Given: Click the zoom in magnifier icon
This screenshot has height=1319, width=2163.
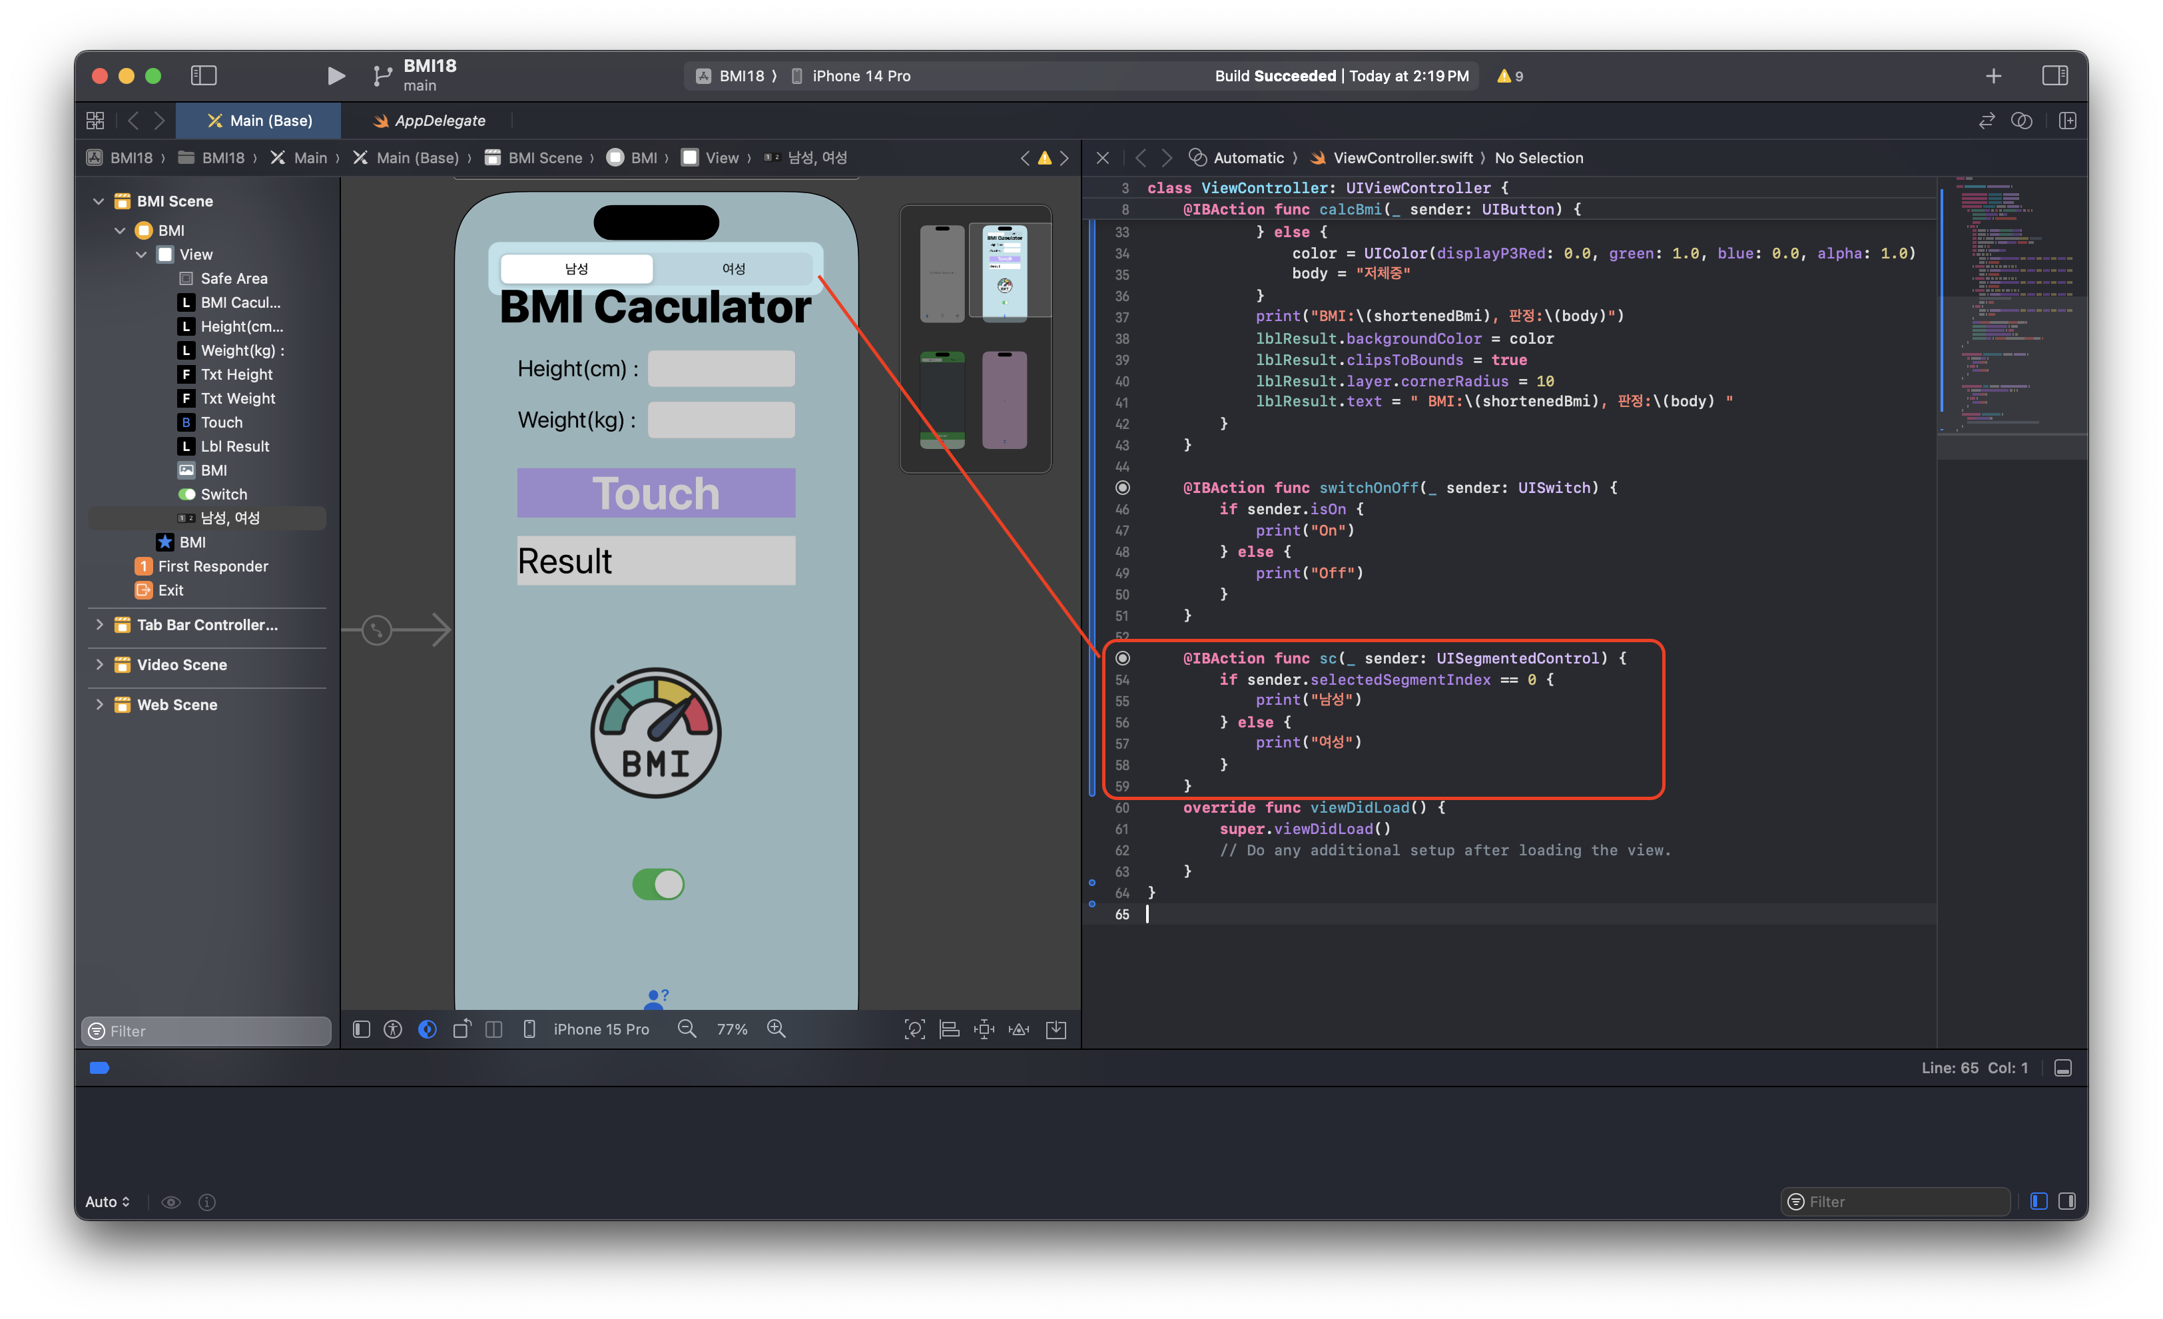Looking at the screenshot, I should (x=776, y=1029).
